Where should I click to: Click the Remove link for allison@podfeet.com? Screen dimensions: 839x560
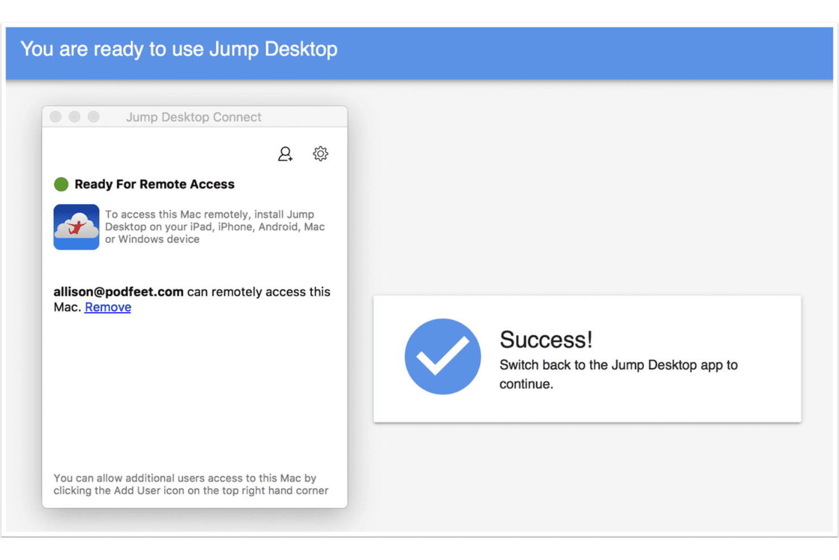tap(108, 307)
